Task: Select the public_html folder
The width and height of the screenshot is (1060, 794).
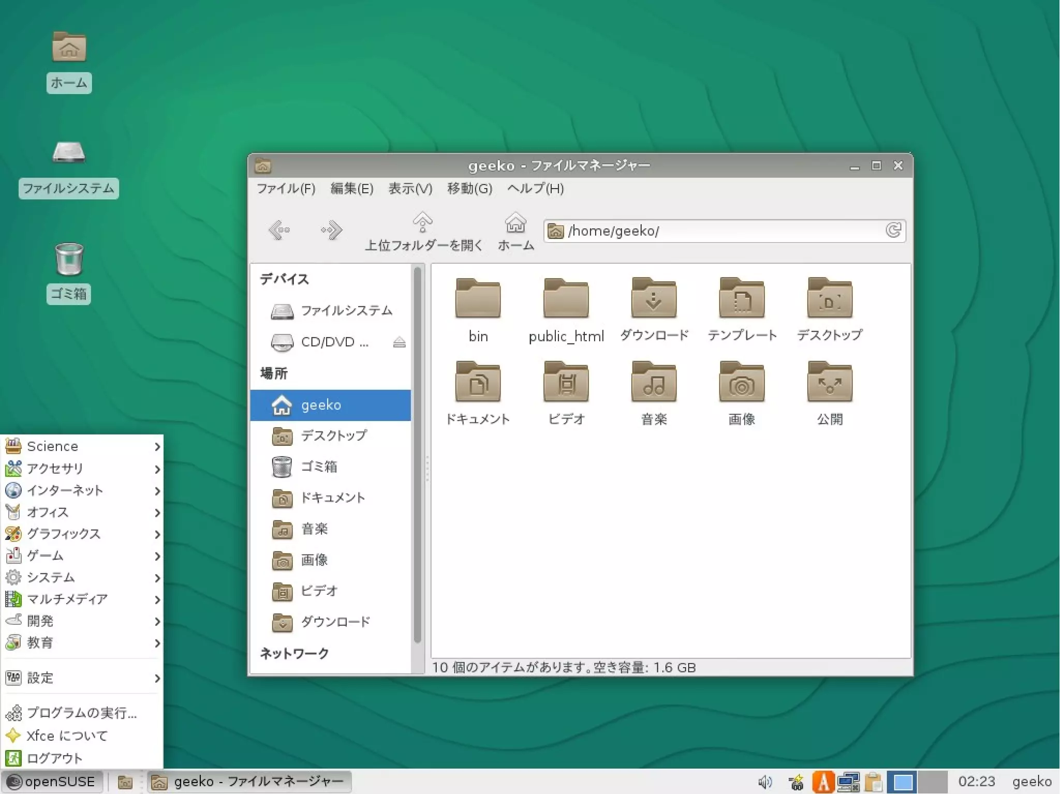Action: pyautogui.click(x=566, y=310)
